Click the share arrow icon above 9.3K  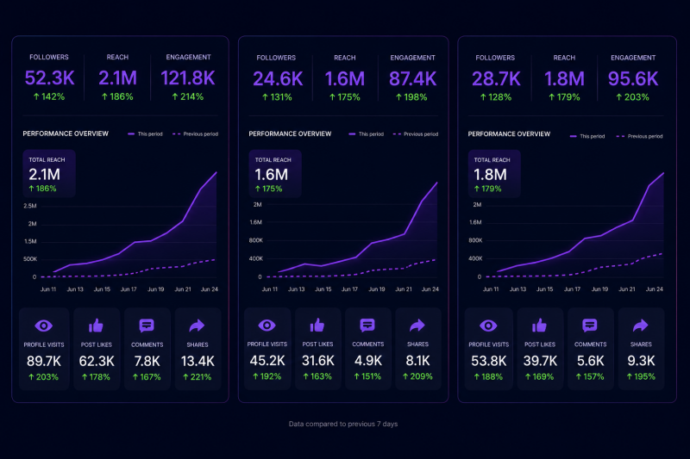(x=640, y=326)
